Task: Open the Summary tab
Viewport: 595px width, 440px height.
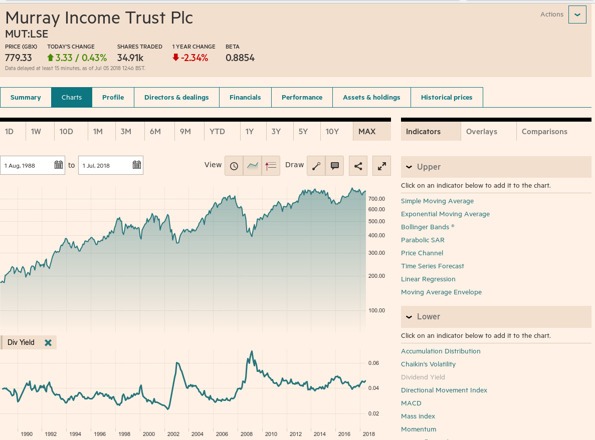Action: 26,98
